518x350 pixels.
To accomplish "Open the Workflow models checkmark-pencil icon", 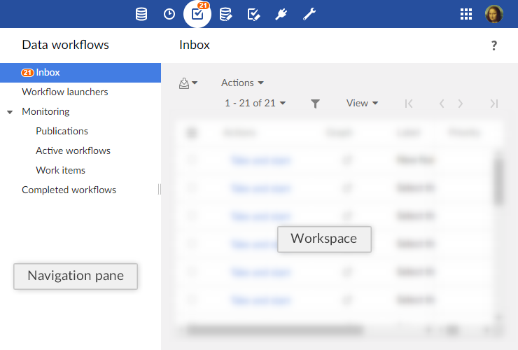I will (x=253, y=14).
